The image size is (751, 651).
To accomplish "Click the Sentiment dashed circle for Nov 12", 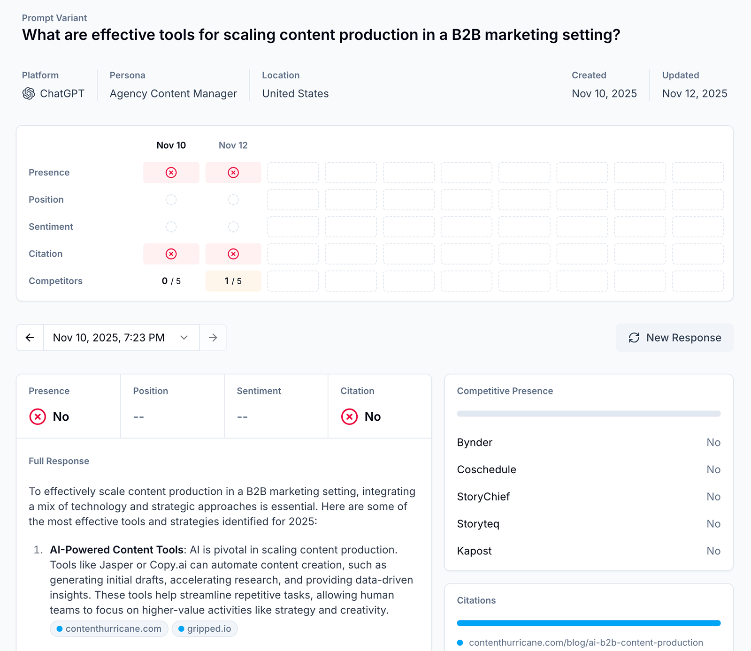I will point(233,227).
